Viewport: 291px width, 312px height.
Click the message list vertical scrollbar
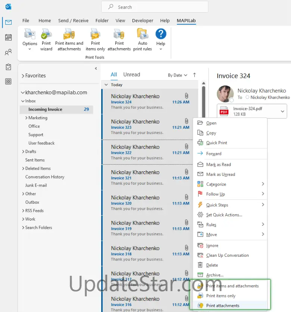(x=203, y=97)
